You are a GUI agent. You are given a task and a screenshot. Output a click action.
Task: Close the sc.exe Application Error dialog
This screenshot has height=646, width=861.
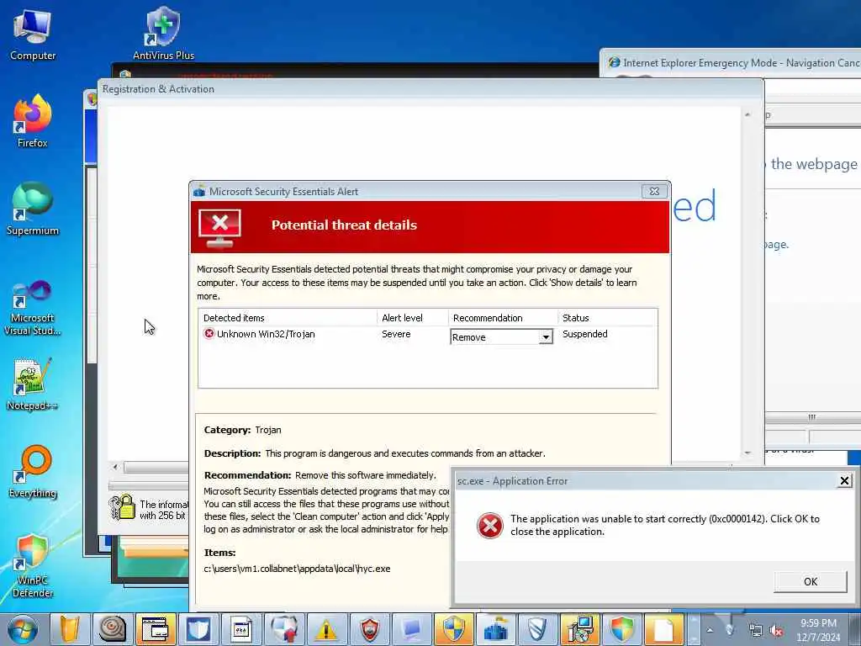844,481
